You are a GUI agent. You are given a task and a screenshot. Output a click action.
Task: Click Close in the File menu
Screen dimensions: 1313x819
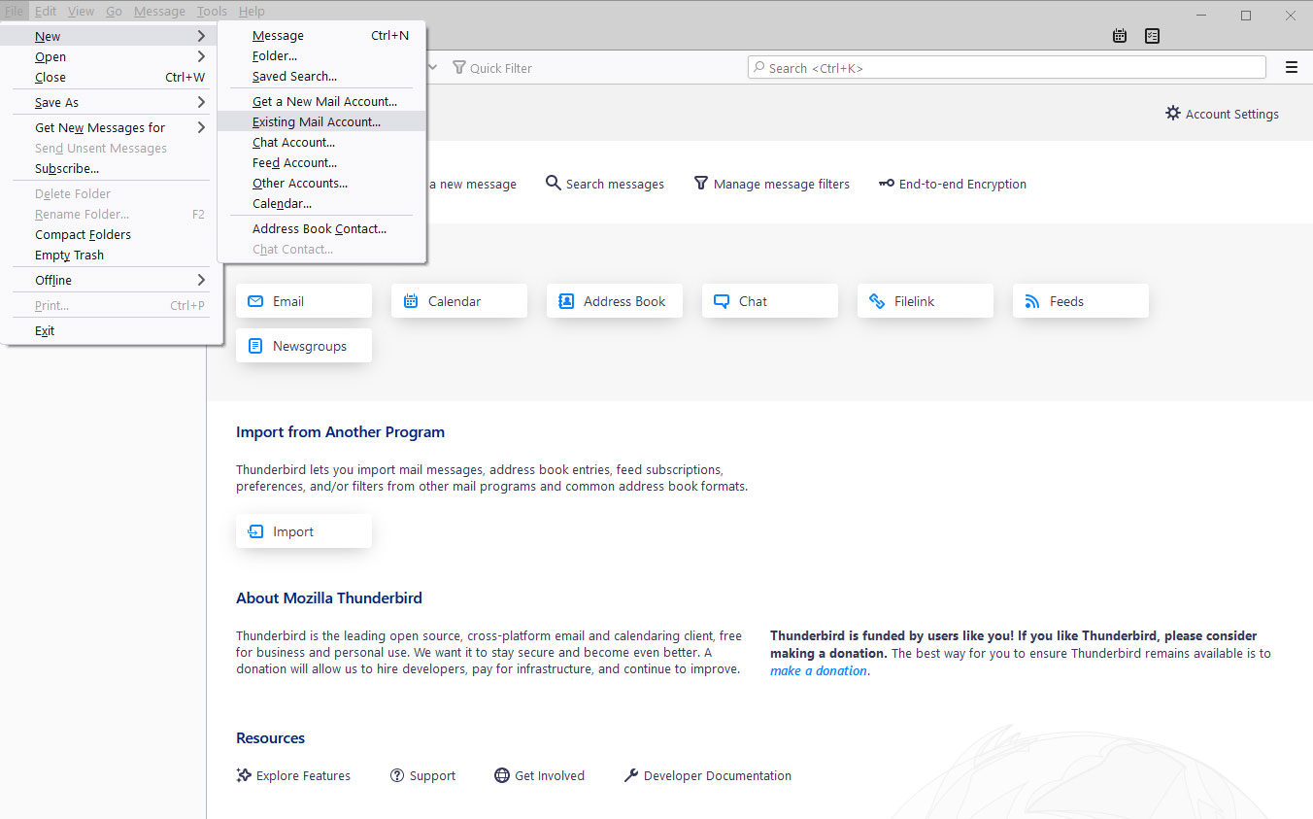(112, 77)
